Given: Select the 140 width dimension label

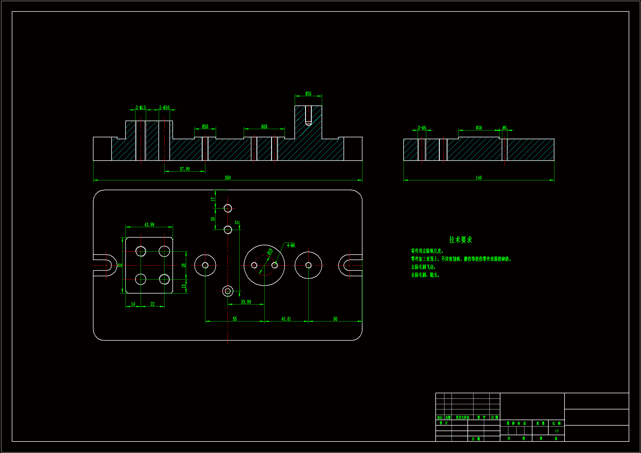Looking at the screenshot, I should (x=478, y=178).
